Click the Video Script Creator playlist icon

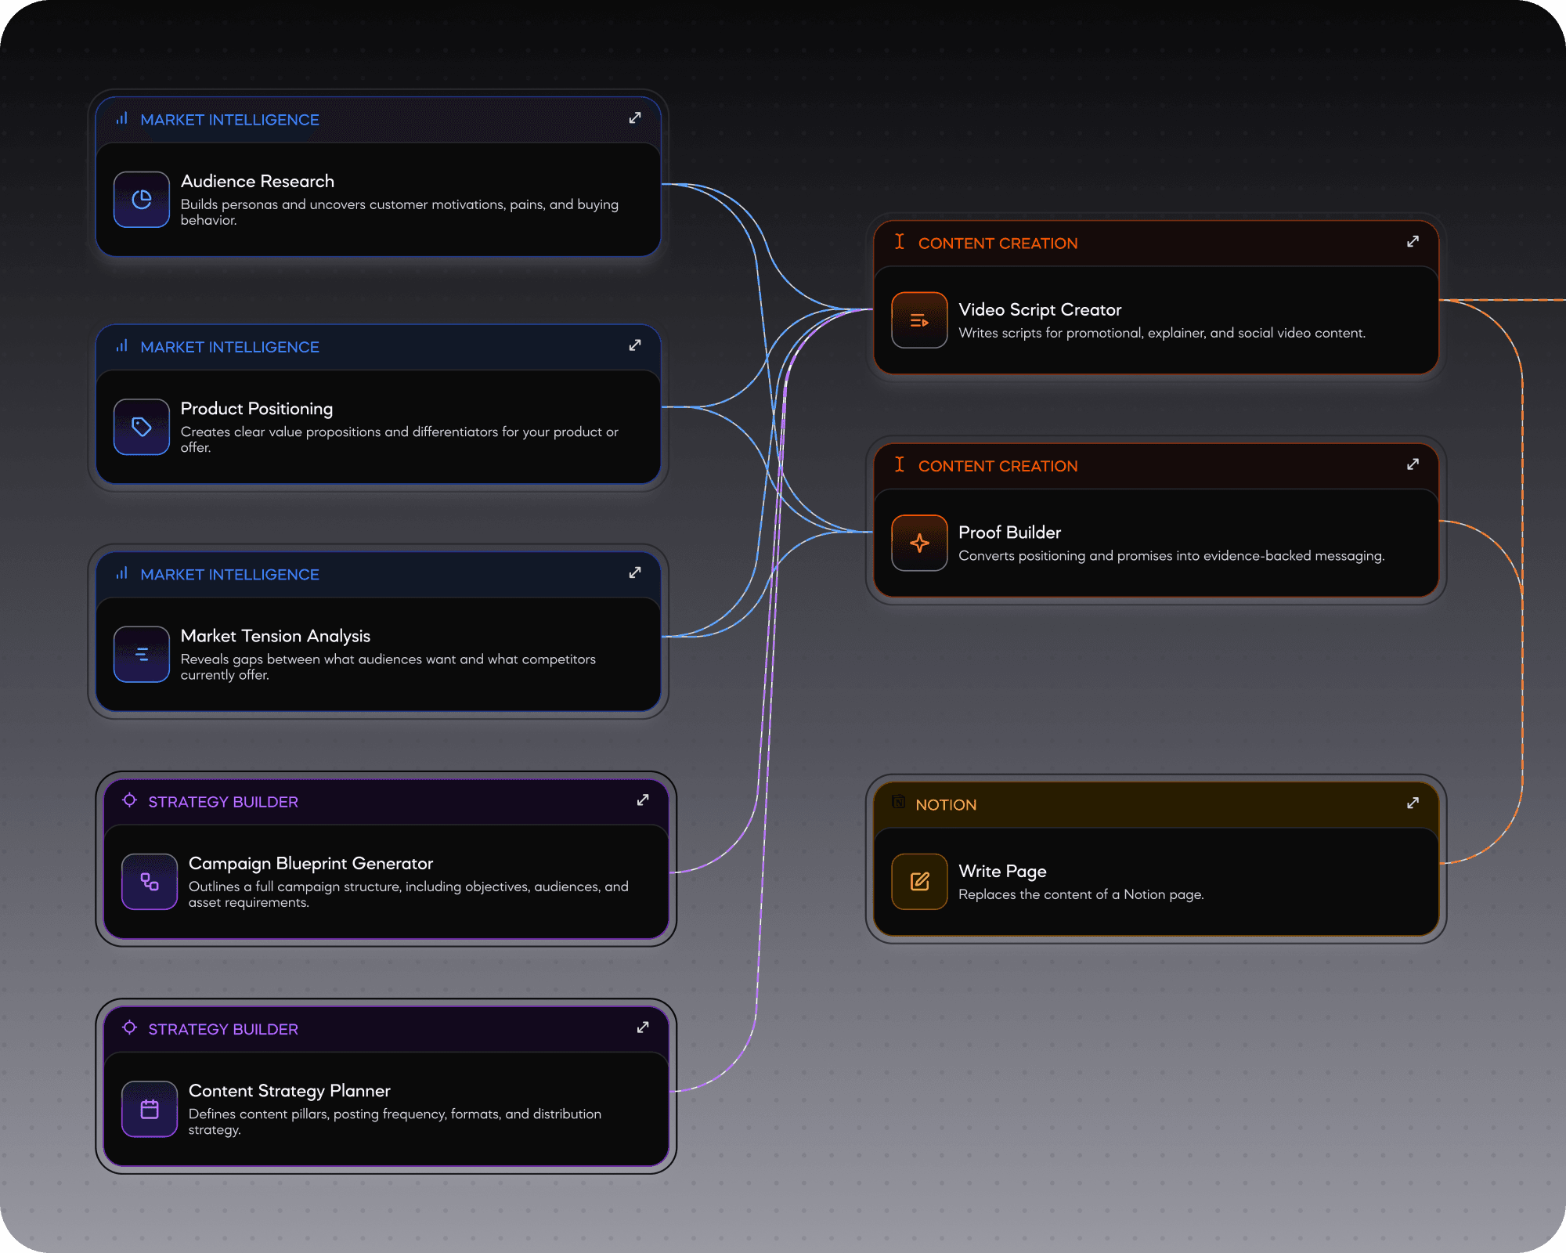[919, 320]
